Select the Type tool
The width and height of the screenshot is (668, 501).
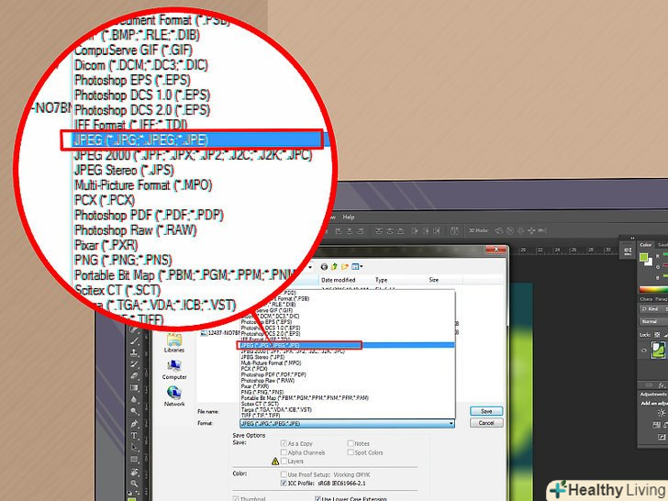135,436
